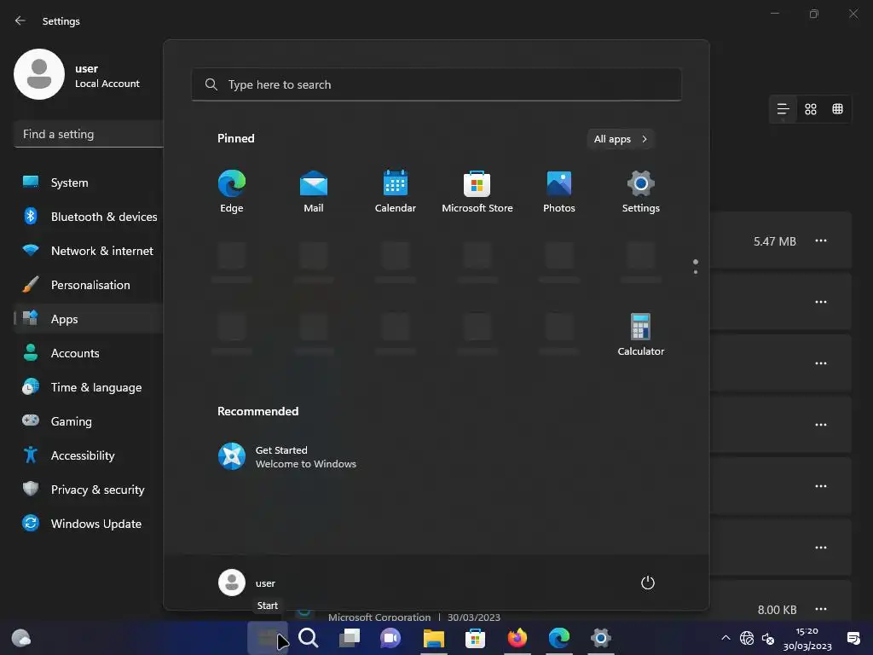
Task: Open File Explorer from the taskbar
Action: (x=434, y=638)
